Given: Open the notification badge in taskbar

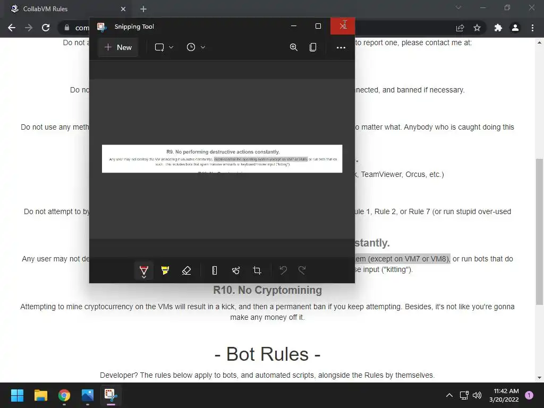Looking at the screenshot, I should coord(529,395).
